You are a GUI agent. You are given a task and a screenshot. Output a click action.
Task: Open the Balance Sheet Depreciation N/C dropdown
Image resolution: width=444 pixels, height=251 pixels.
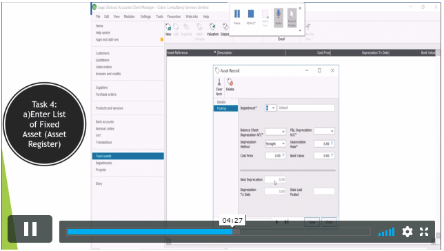click(283, 132)
